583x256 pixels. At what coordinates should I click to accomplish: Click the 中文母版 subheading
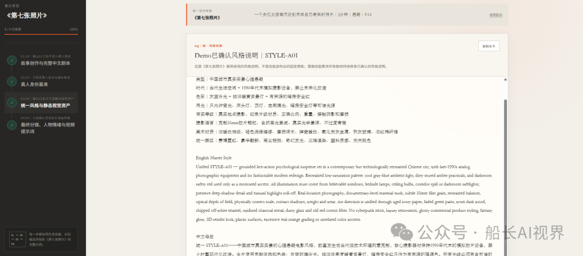point(205,237)
